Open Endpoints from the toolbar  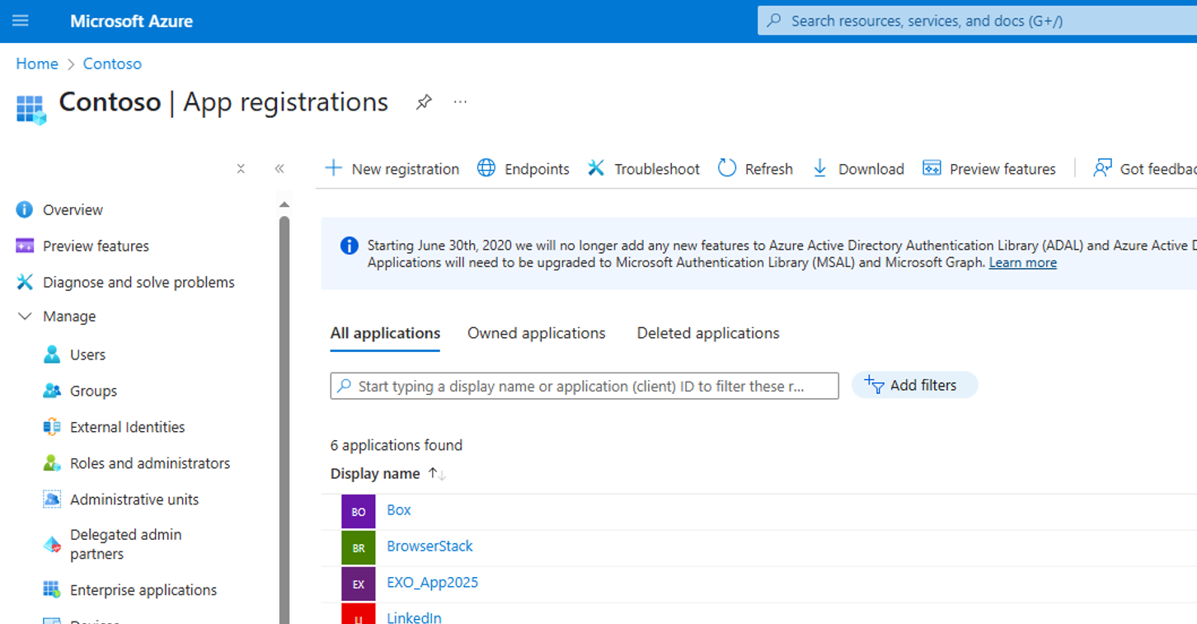(x=523, y=169)
